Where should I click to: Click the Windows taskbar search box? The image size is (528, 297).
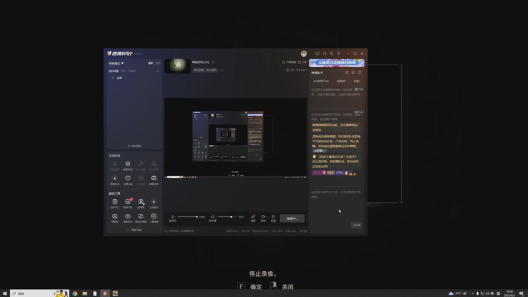[x=40, y=293]
